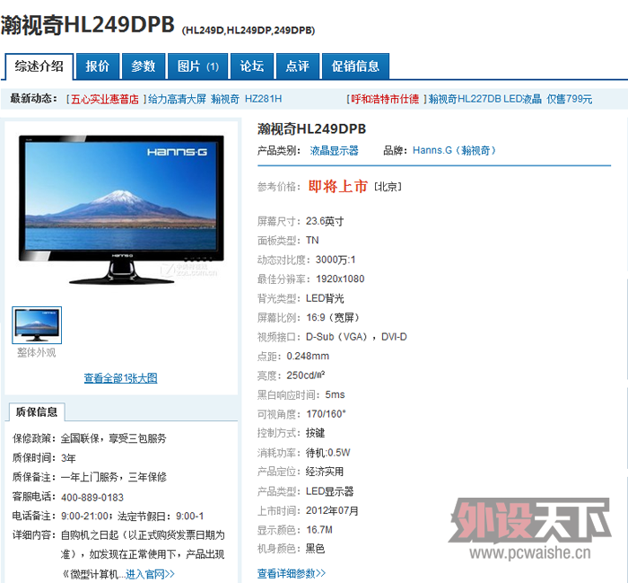Open the 报价 tab
This screenshot has width=628, height=583.
pos(97,66)
